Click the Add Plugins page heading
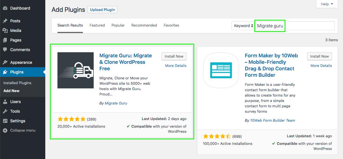This screenshot has height=159, width=343. click(68, 10)
